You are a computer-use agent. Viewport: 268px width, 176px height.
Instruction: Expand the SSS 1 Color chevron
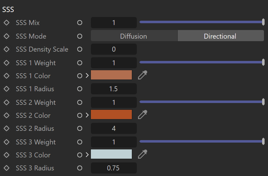[87, 75]
